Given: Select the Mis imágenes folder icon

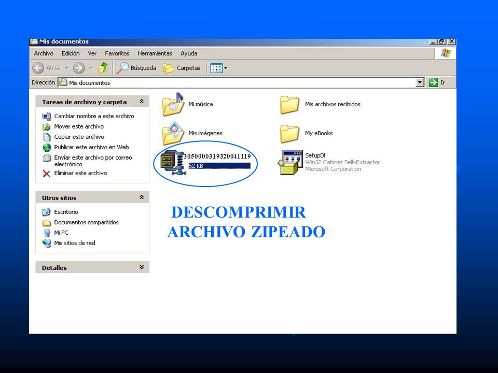Looking at the screenshot, I should point(173,134).
